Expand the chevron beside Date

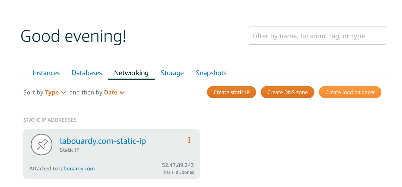point(122,93)
